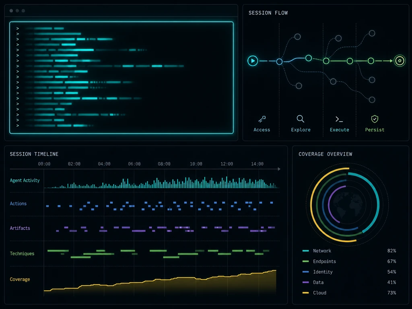Click the Coverage Overview panel title
The image size is (412, 309).
(x=325, y=154)
